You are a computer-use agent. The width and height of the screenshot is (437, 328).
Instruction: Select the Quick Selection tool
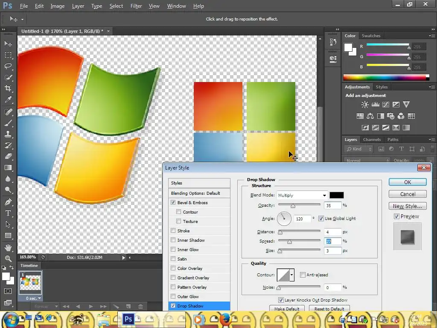point(8,77)
